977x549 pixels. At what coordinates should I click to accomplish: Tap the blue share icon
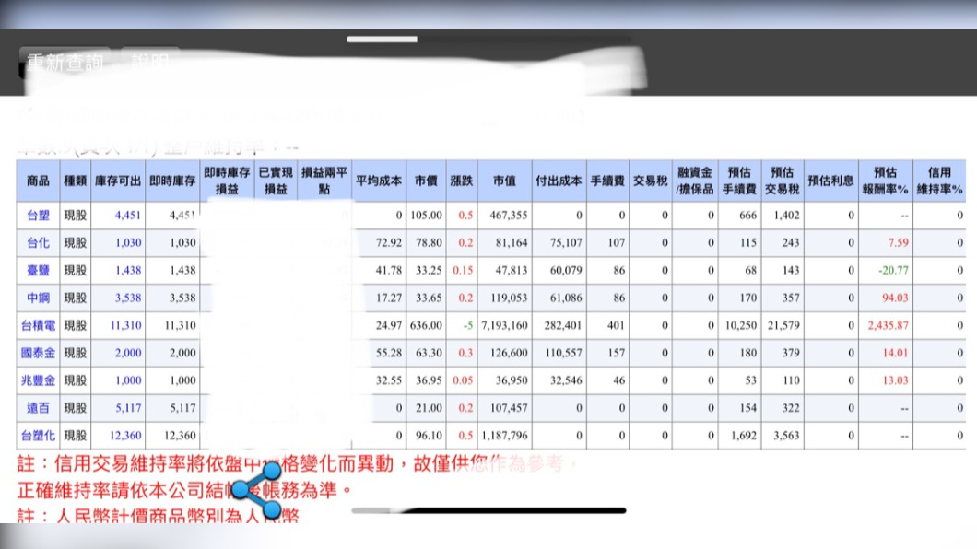[257, 490]
